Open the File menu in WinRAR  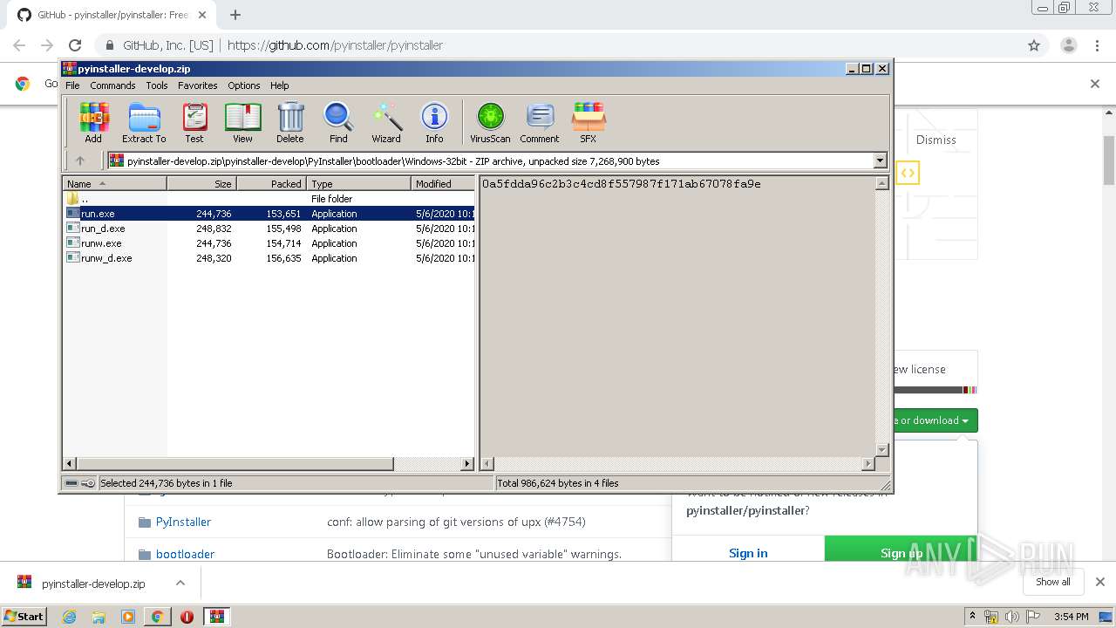coord(72,85)
